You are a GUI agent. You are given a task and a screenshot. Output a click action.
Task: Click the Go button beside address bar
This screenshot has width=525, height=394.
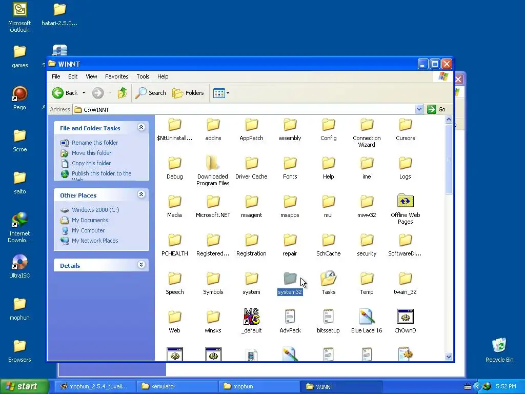tap(437, 109)
